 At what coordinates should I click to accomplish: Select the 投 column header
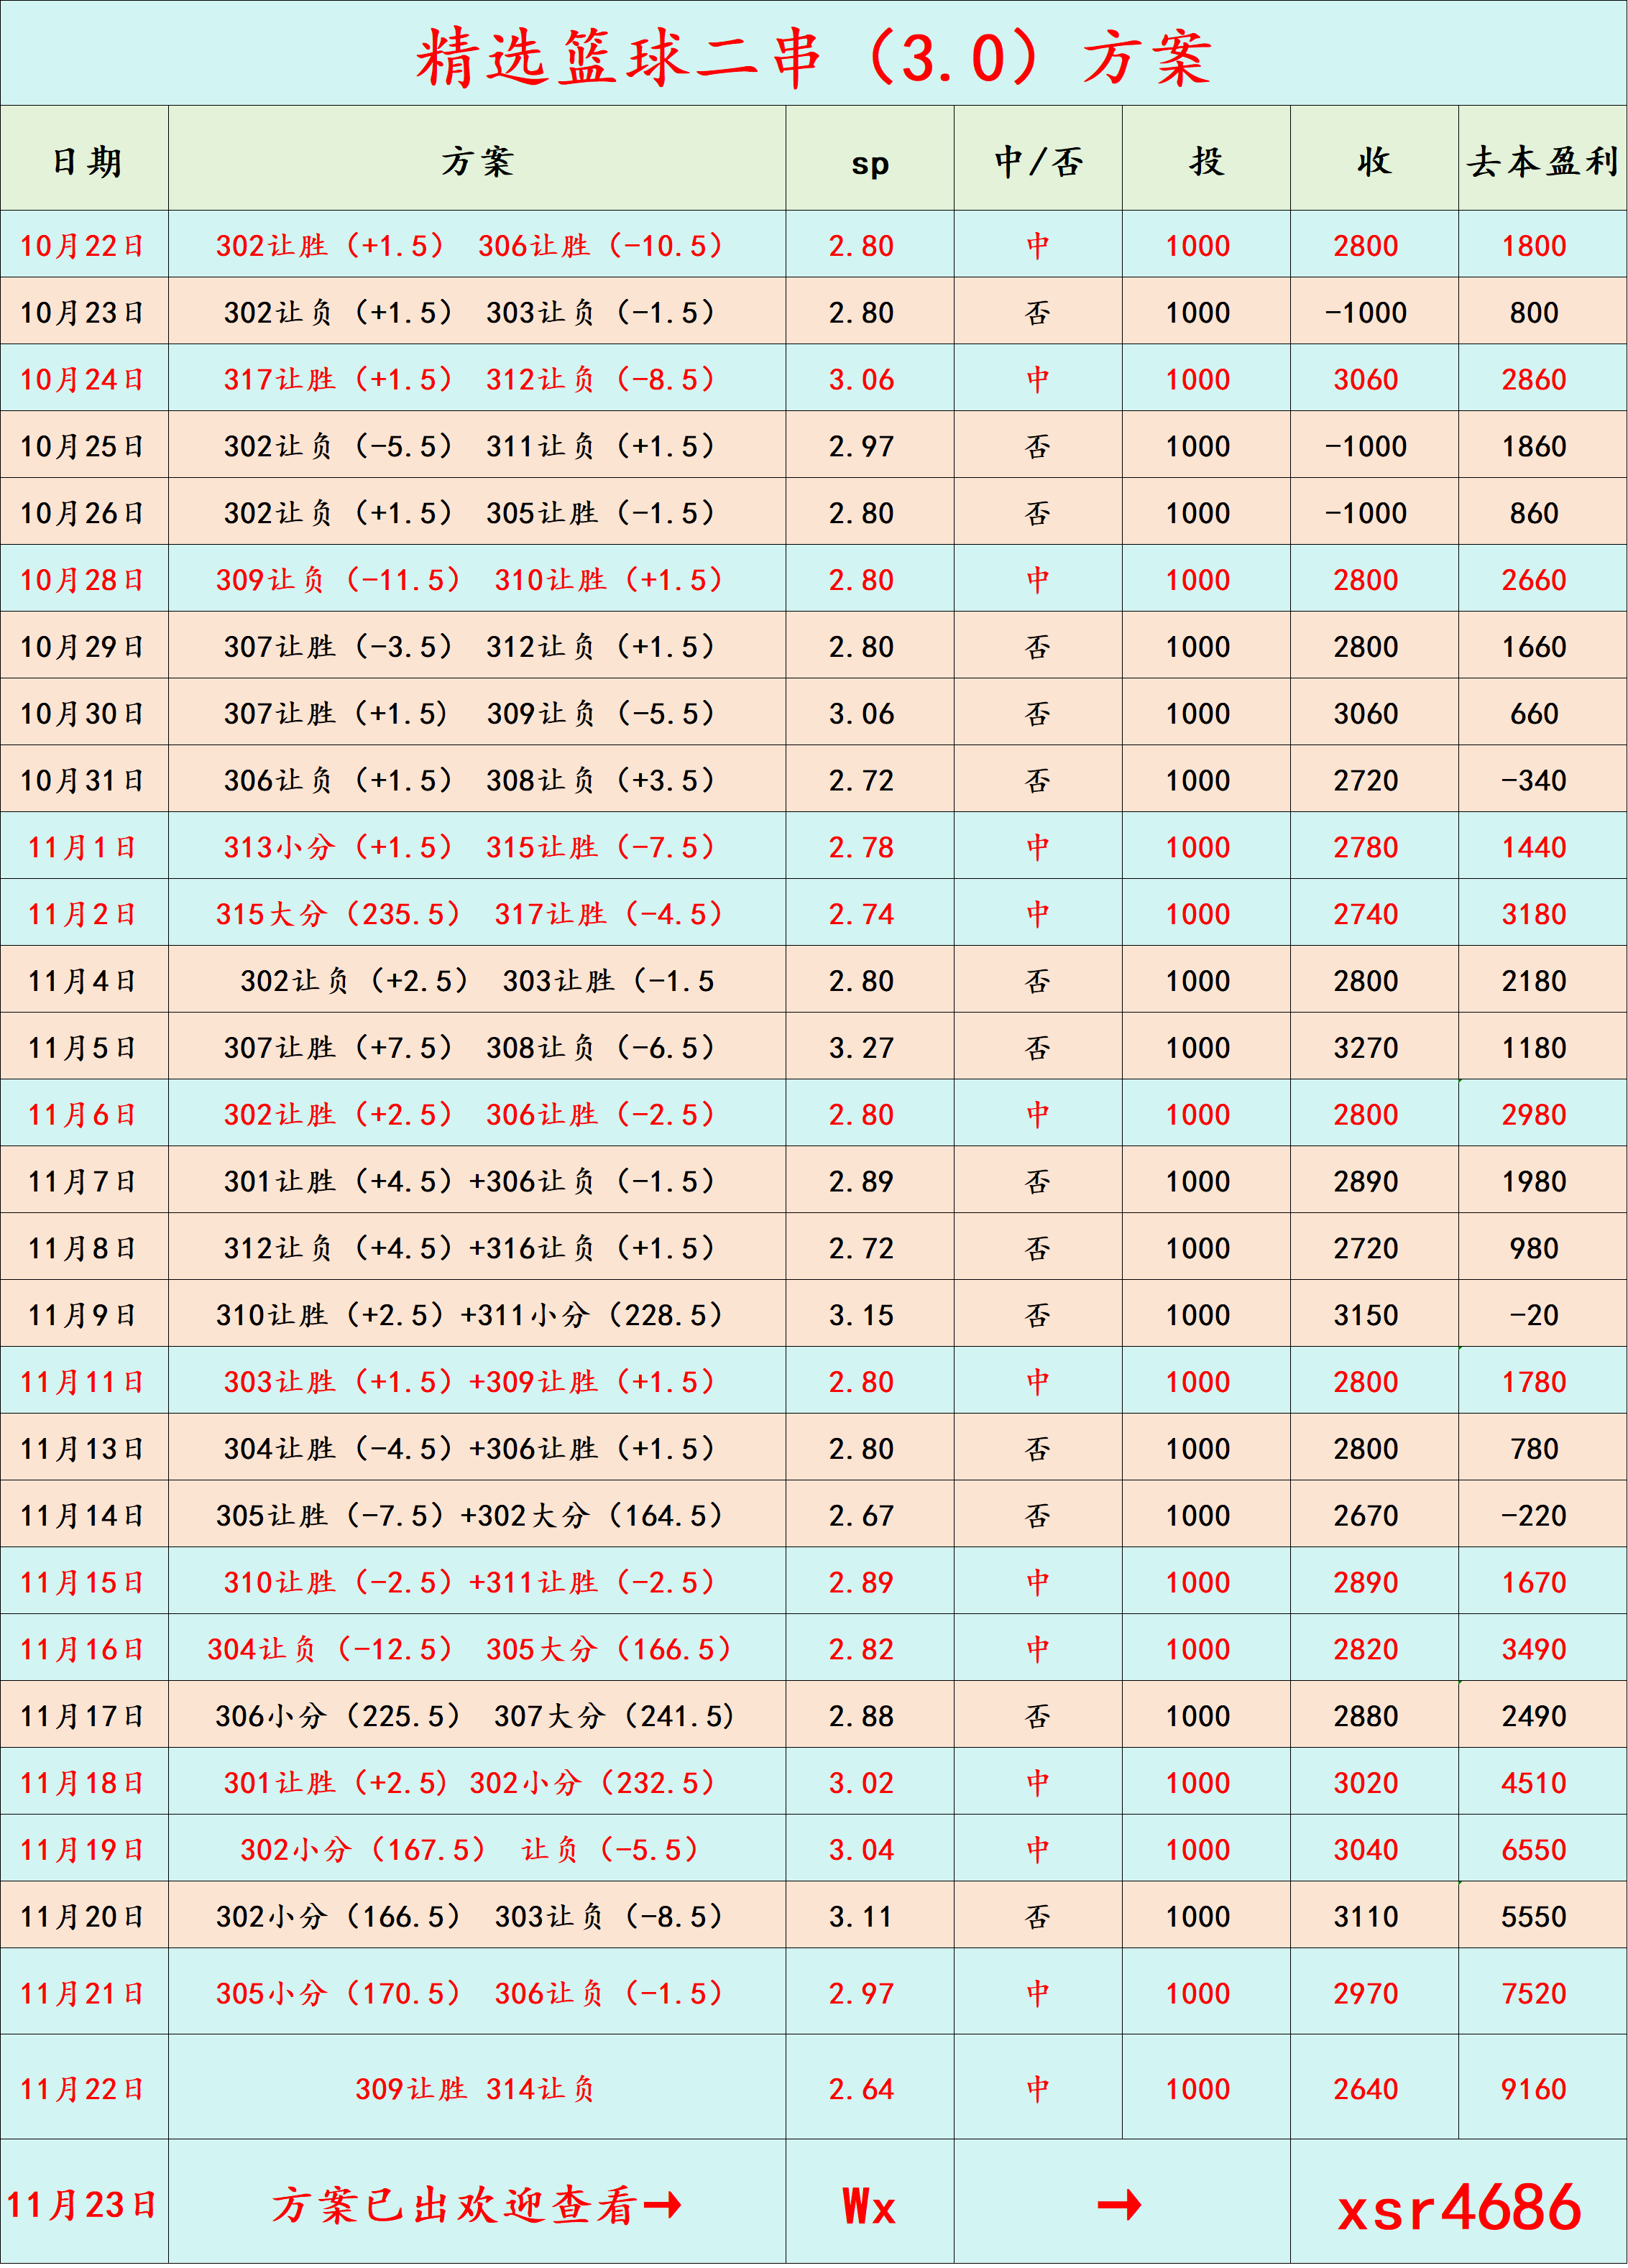tap(1206, 160)
